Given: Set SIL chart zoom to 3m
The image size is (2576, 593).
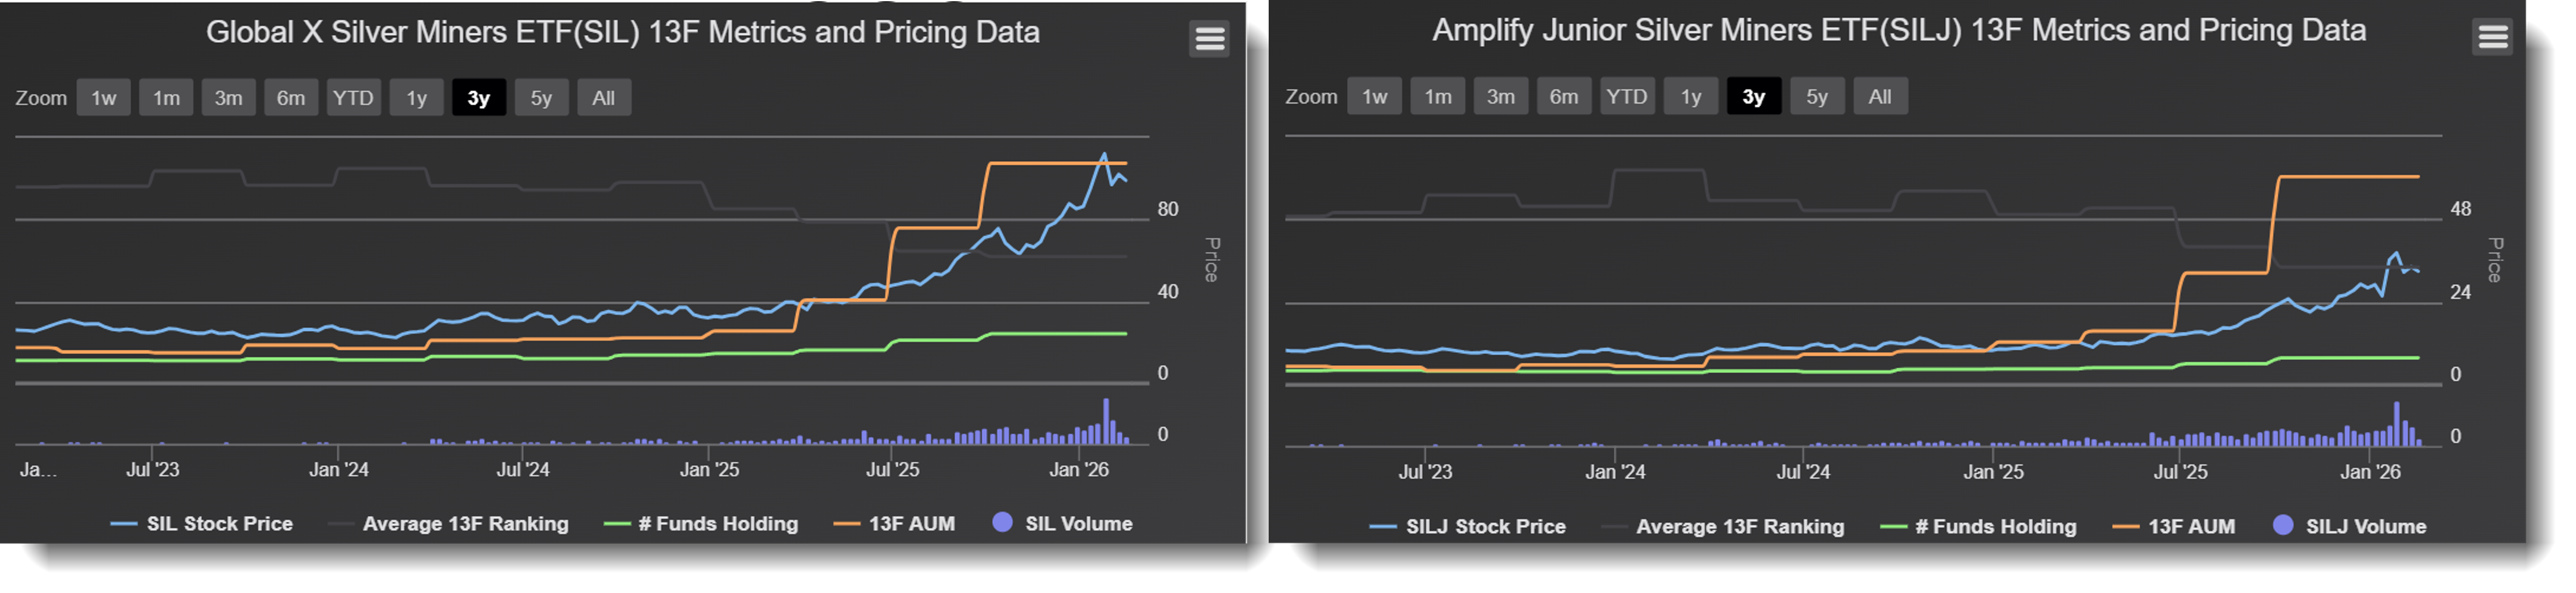Looking at the screenshot, I should tap(229, 98).
